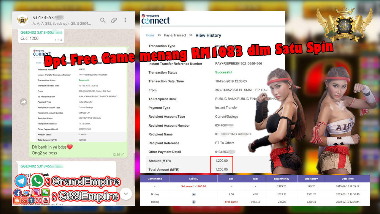Screen dimensions: 380x214
Task: Click the orange Blogger icon
Action: tap(17, 201)
